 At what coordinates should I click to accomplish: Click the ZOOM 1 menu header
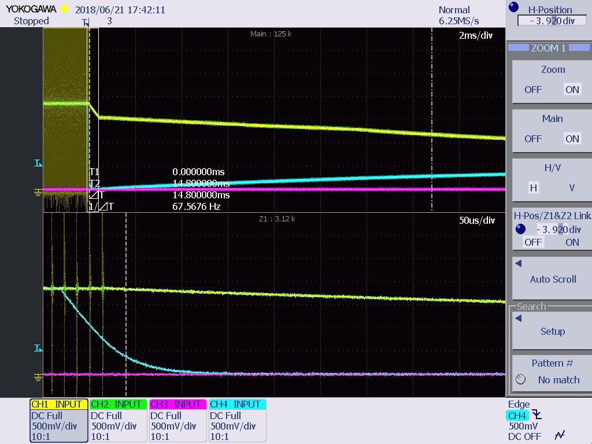tap(548, 48)
